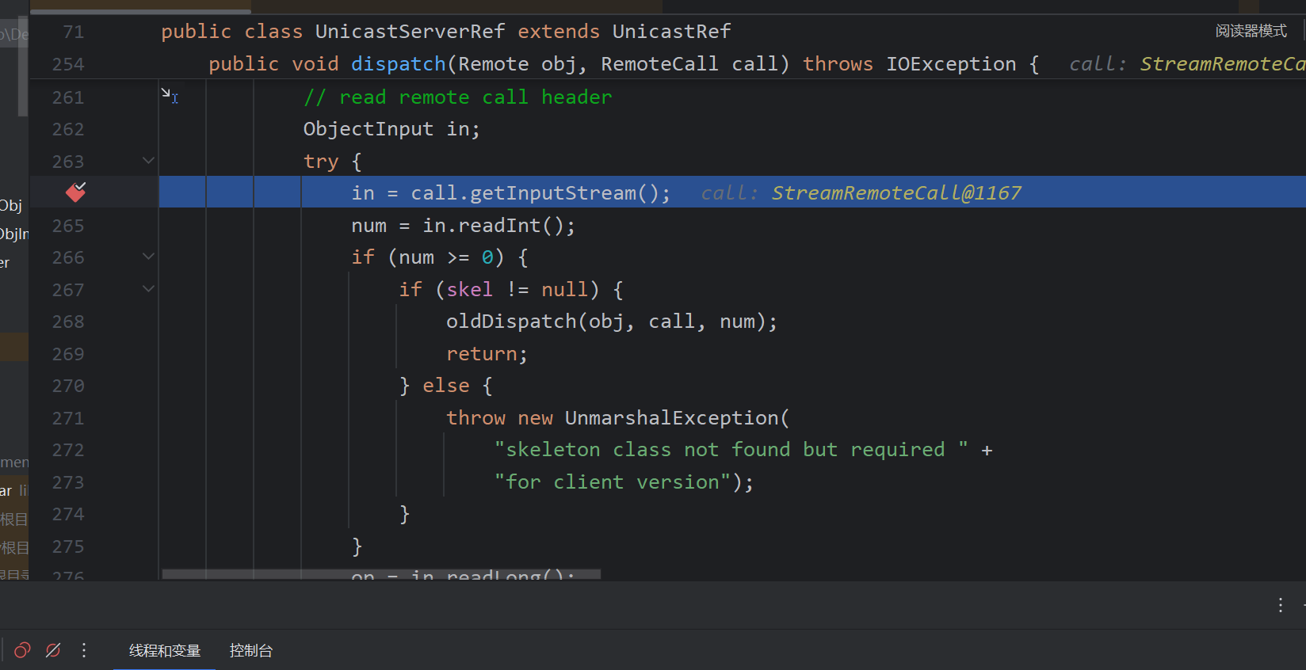Click the UnicastServerRef class name
1306x670 pixels.
point(410,32)
